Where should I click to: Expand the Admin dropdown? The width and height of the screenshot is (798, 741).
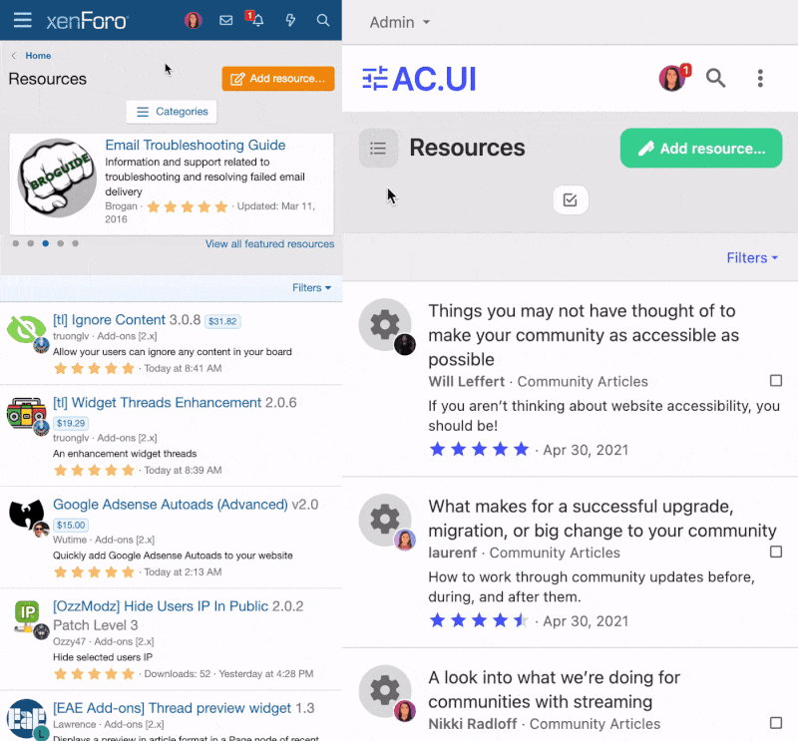point(400,22)
